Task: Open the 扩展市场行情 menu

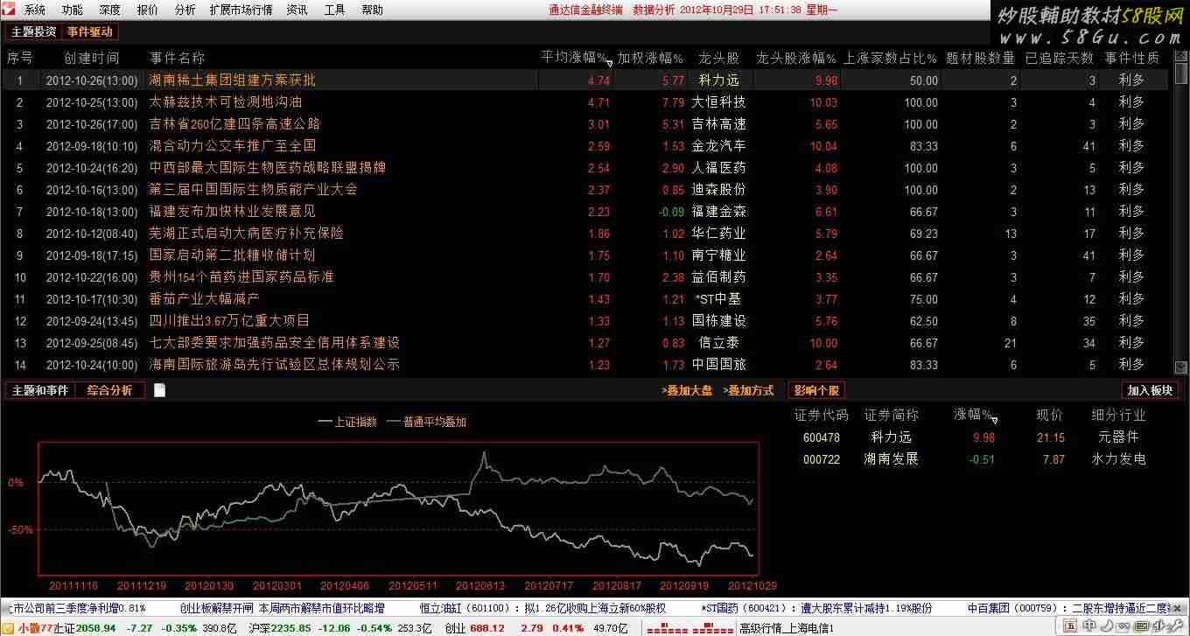Action: [x=241, y=10]
